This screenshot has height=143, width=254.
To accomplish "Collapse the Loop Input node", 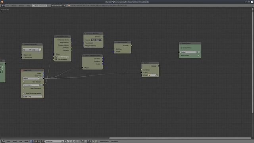I will coord(23,70).
